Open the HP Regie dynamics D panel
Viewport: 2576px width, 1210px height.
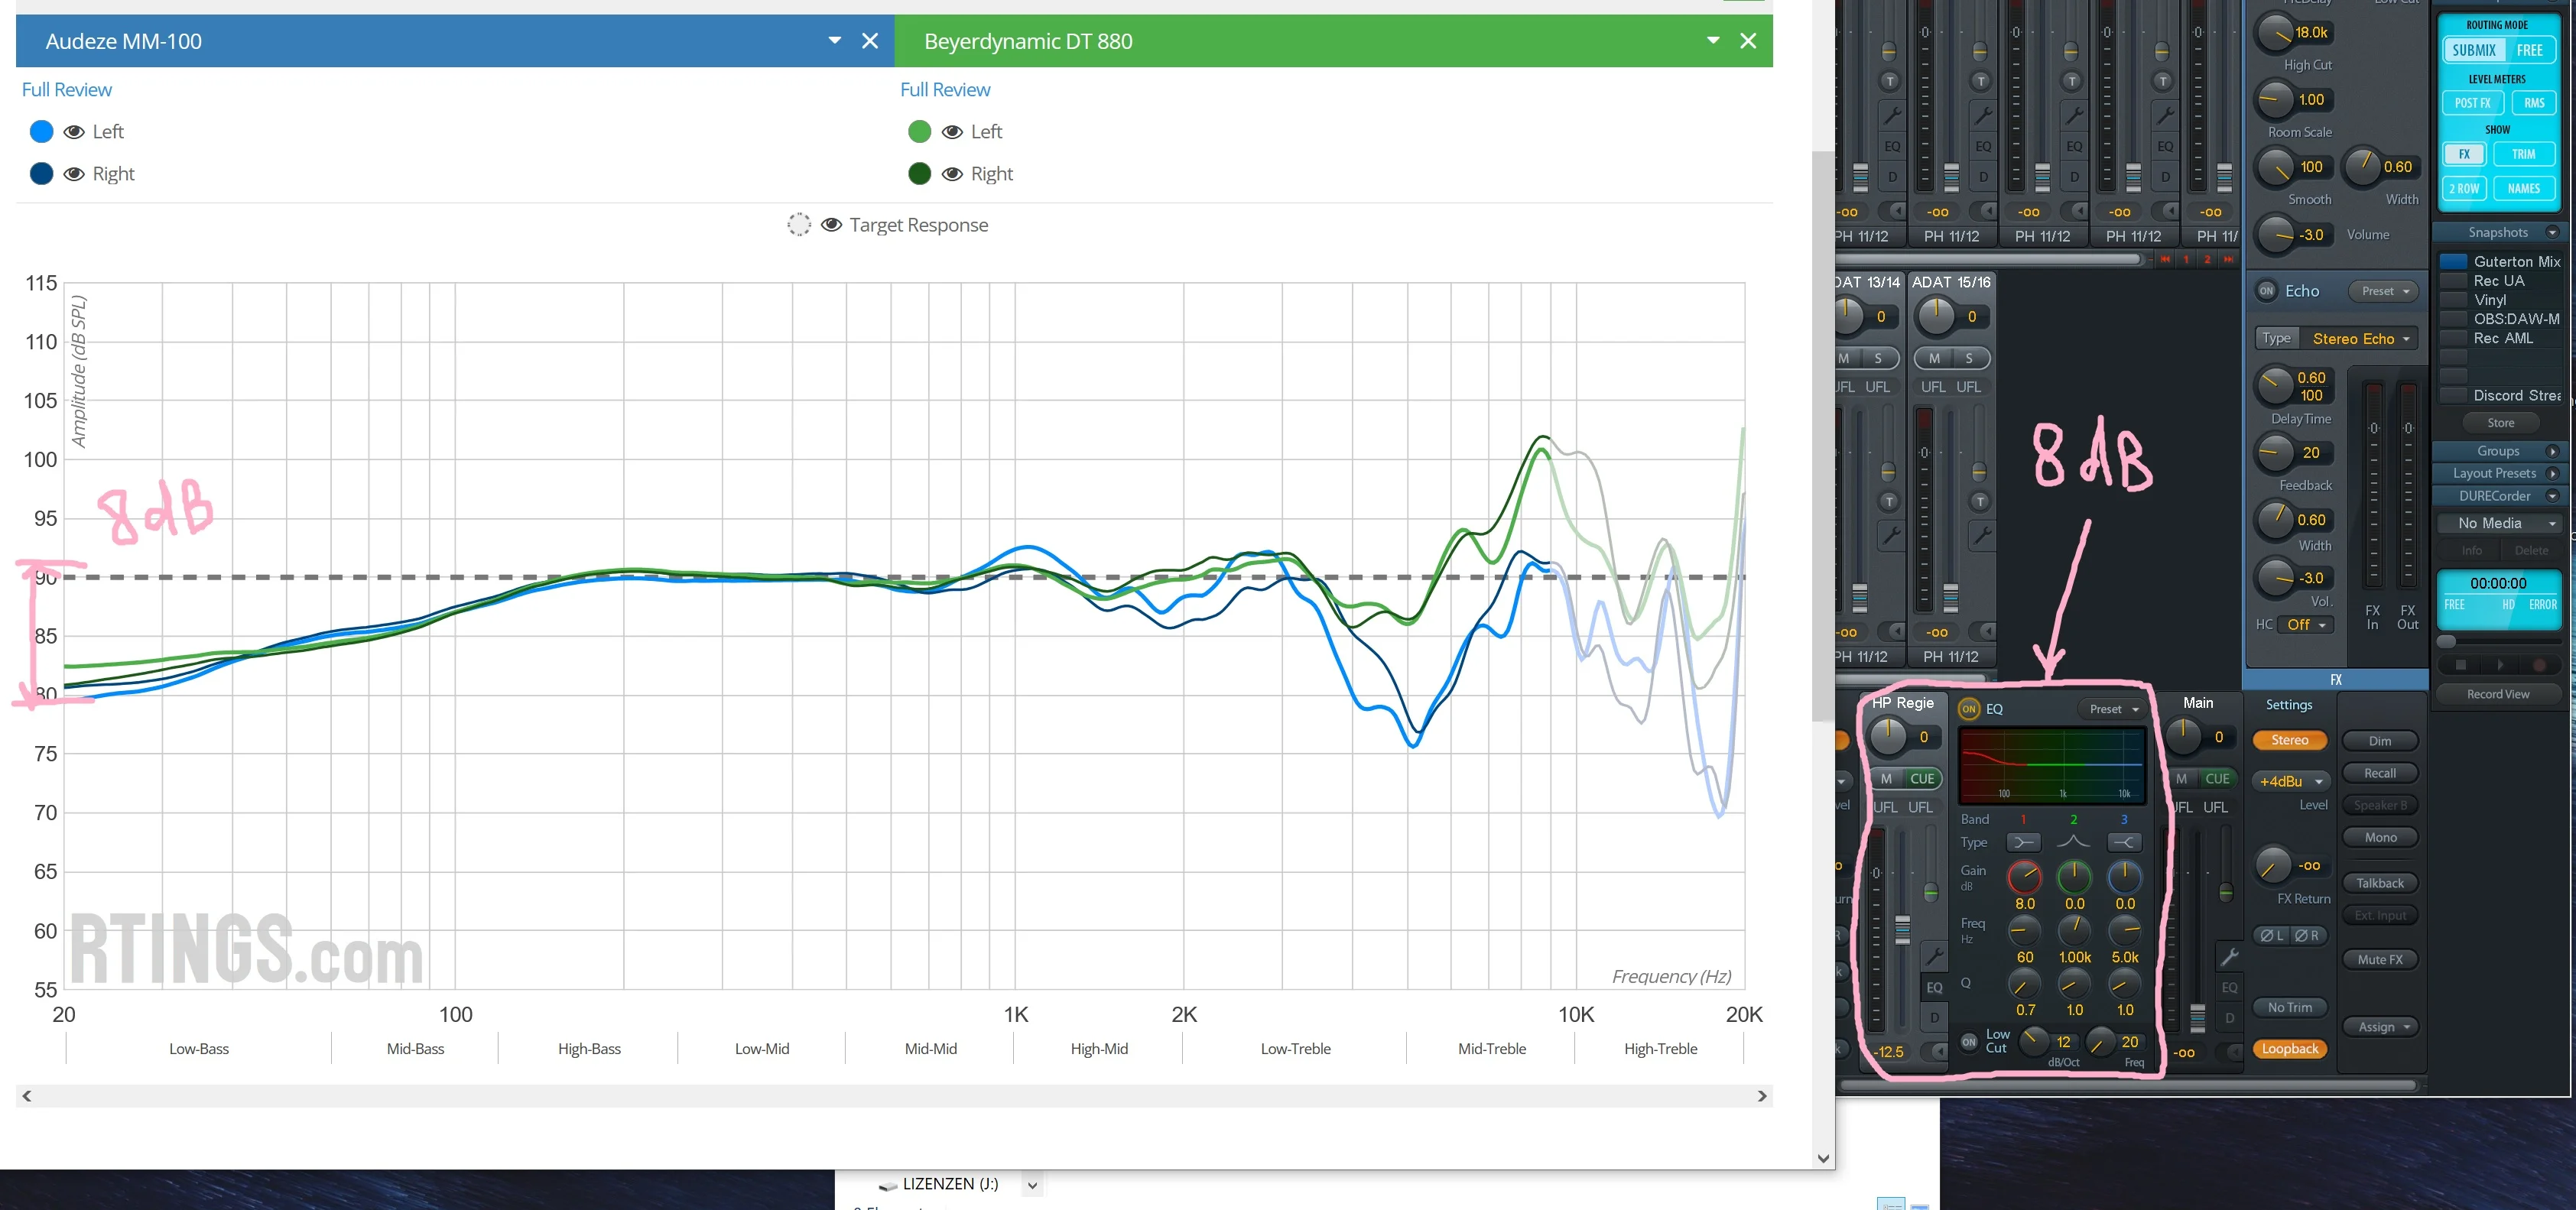click(1934, 1017)
